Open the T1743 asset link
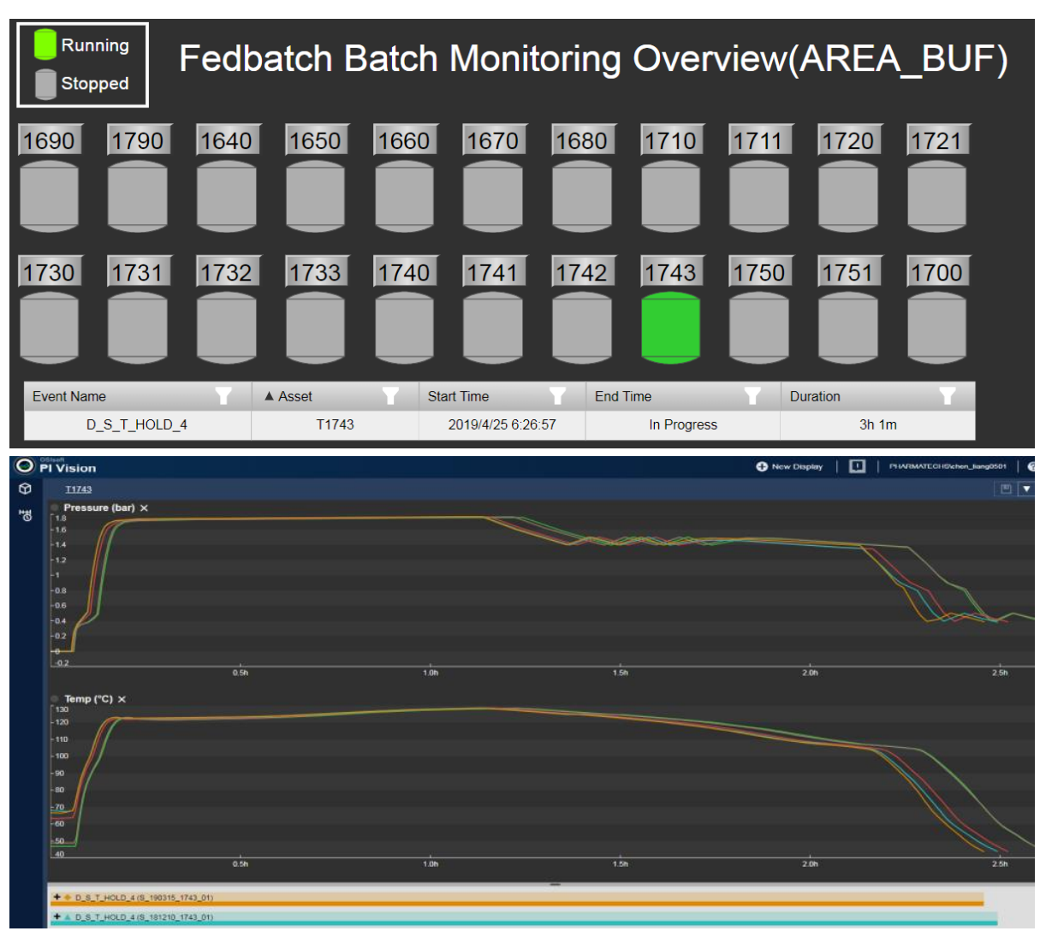 click(78, 489)
